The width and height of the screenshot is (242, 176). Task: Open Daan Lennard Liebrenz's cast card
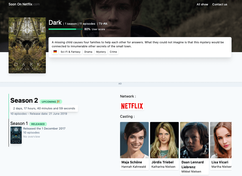(x=194, y=148)
